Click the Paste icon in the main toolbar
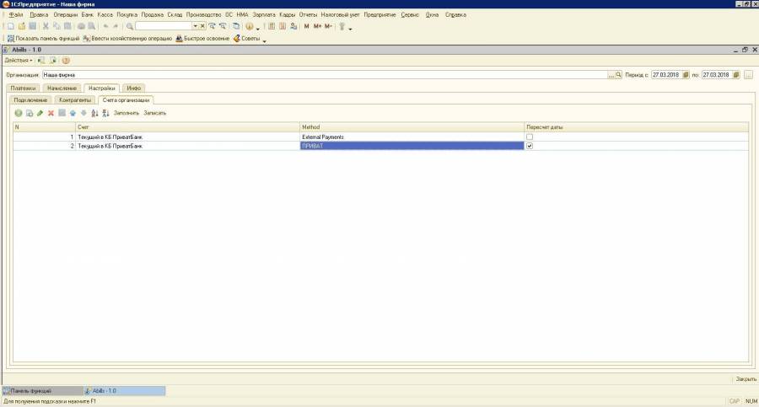This screenshot has height=407, width=759. click(67, 26)
